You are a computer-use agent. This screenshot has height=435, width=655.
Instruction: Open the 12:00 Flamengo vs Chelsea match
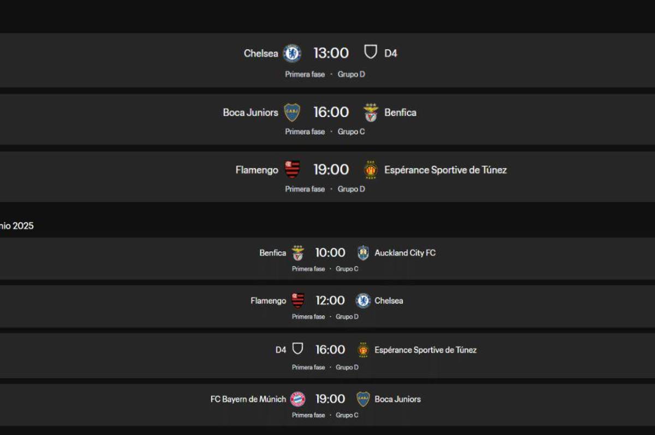330,301
